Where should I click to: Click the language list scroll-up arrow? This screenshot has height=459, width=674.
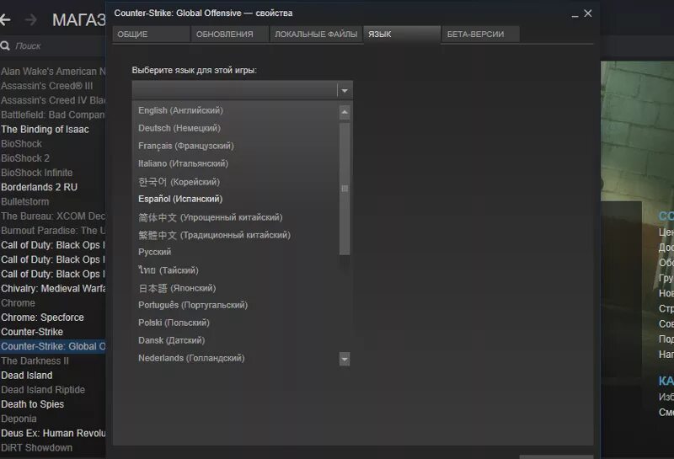click(x=345, y=113)
